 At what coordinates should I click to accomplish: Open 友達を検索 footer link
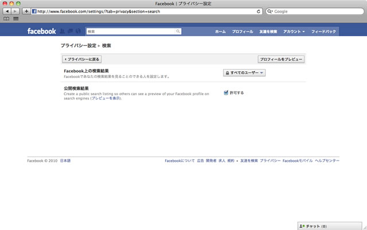pyautogui.click(x=249, y=161)
